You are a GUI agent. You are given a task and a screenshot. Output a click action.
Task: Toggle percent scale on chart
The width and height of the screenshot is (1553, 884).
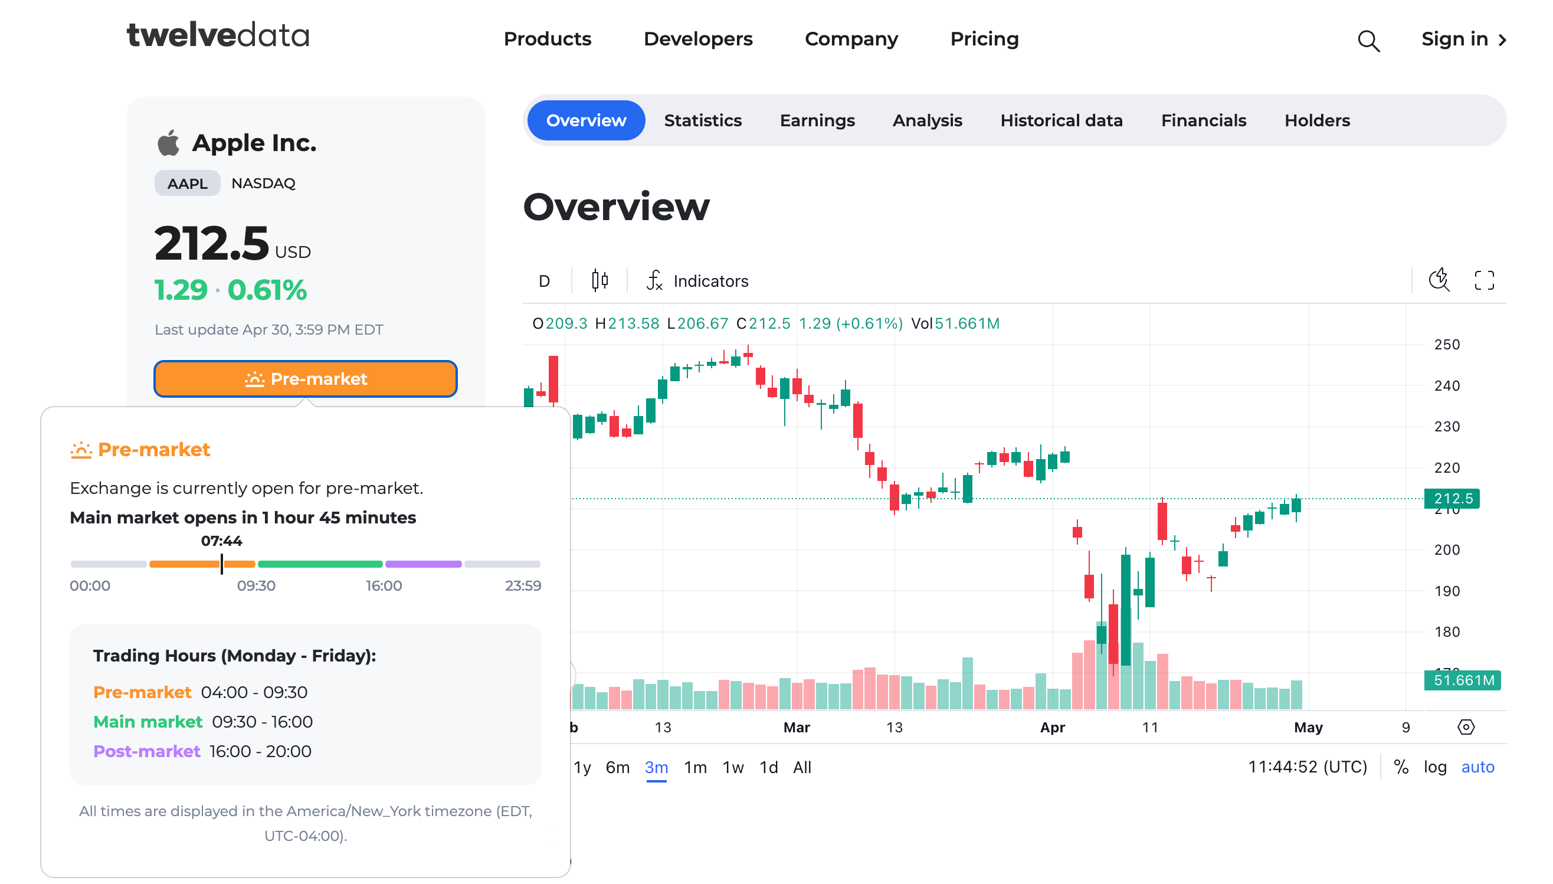coord(1401,767)
